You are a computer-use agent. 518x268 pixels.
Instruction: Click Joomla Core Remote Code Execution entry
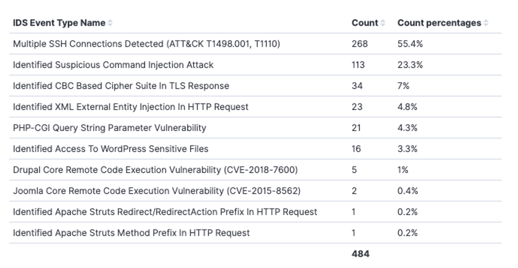(157, 191)
